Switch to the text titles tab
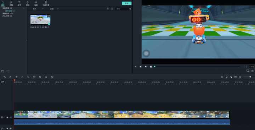The height and width of the screenshot is (130, 255). [x=19, y=4]
